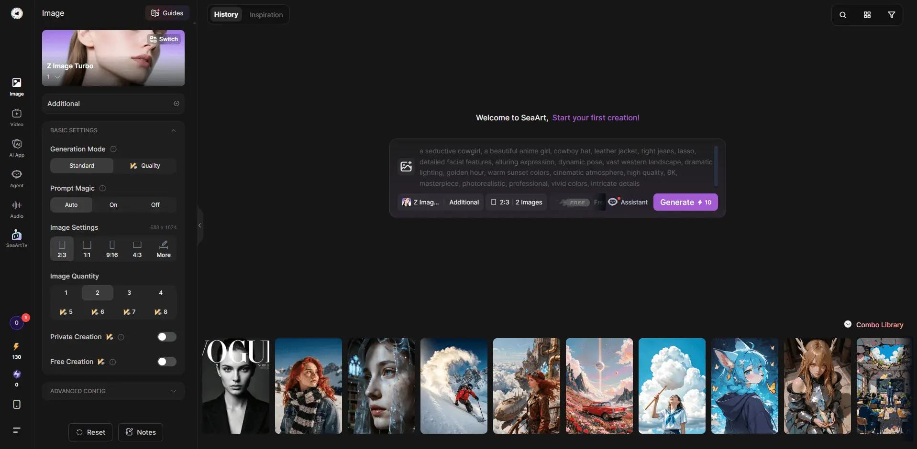Select premium image quantity 8
This screenshot has height=449, width=917.
pyautogui.click(x=161, y=312)
